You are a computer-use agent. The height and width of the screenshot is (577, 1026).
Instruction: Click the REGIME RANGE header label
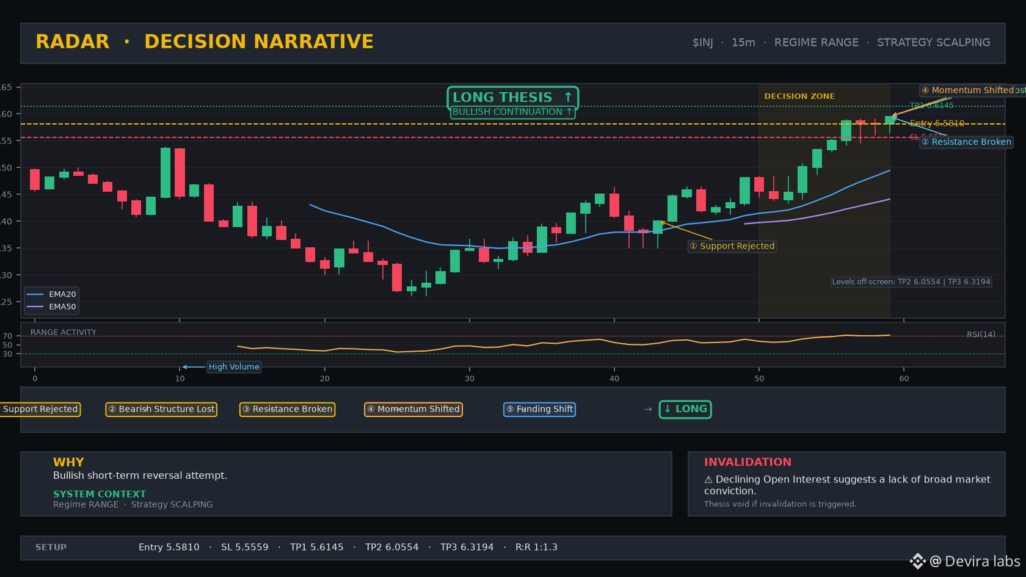[816, 43]
